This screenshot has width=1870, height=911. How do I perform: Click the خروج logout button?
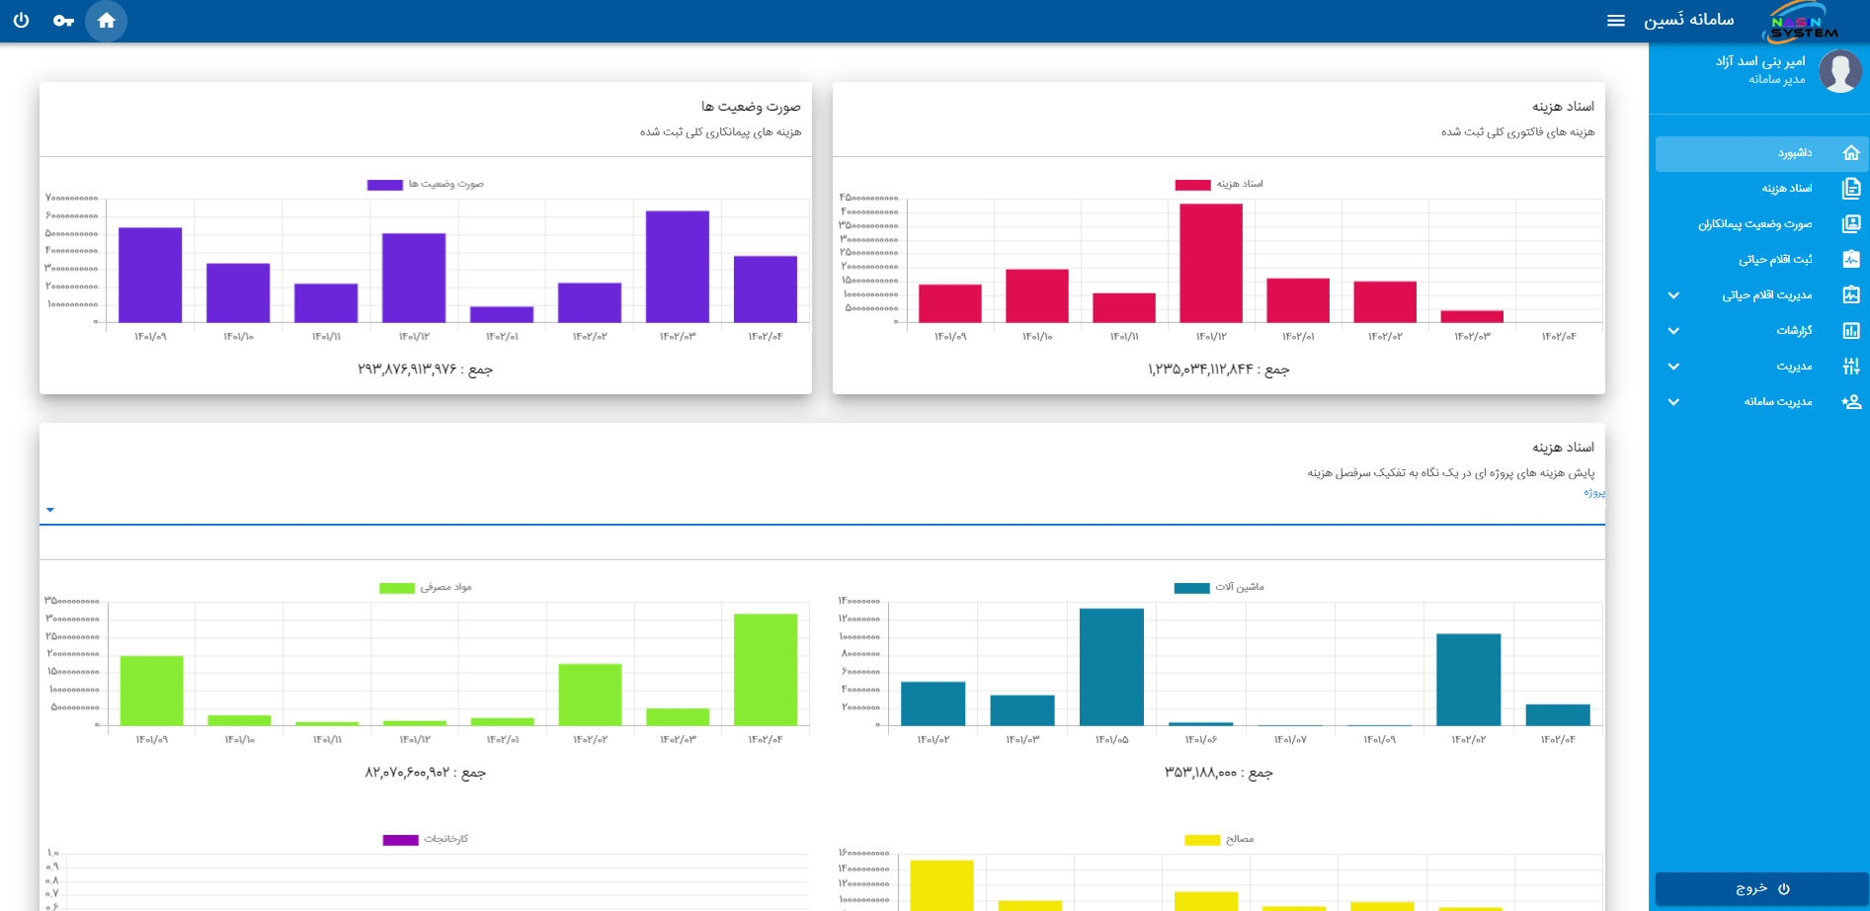pos(1761,888)
